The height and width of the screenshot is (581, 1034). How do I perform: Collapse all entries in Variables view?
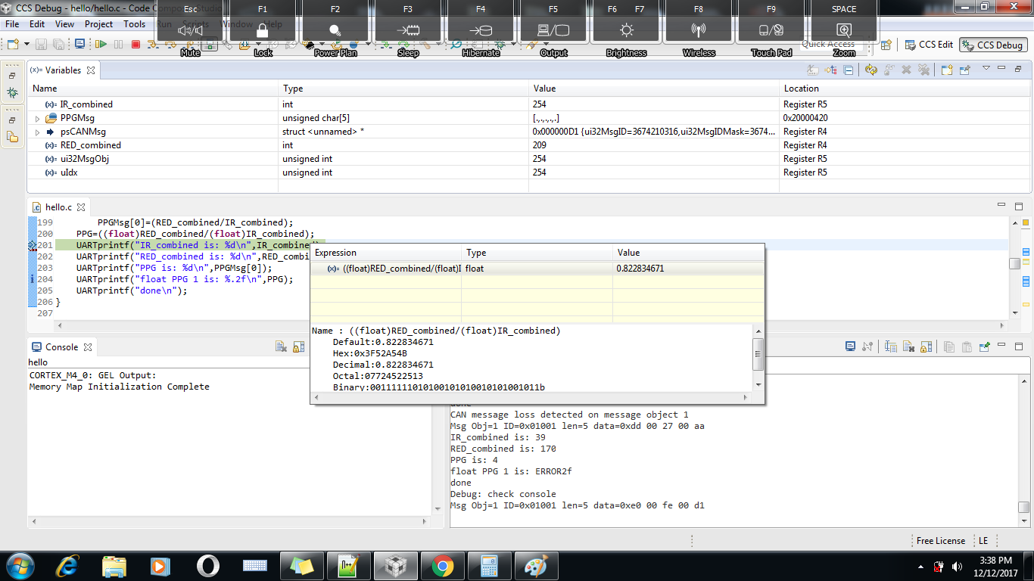[x=848, y=70]
